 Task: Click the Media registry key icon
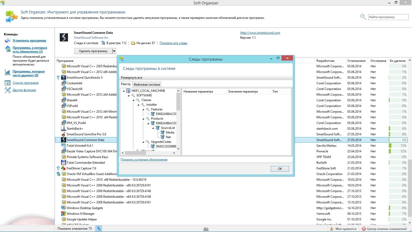[162, 132]
